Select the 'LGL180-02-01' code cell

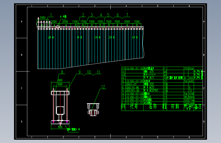(134, 103)
